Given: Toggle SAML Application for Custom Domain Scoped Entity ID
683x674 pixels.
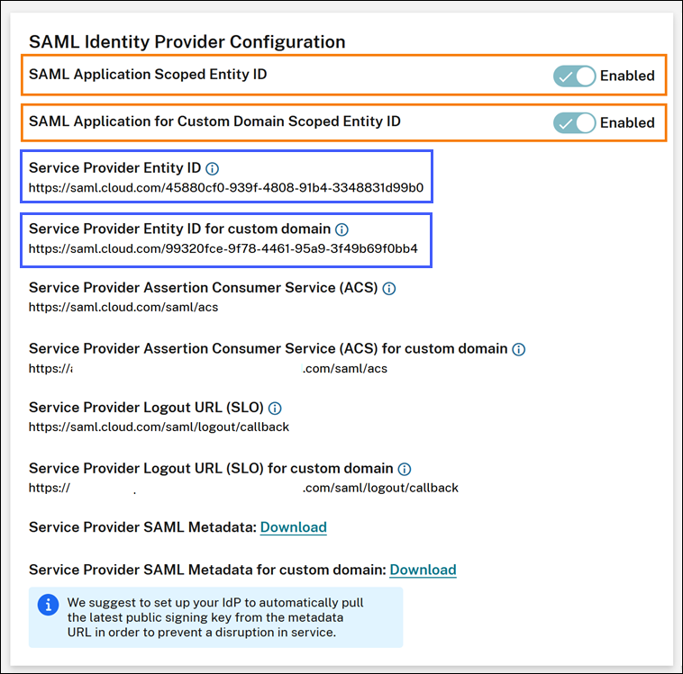Looking at the screenshot, I should (574, 122).
